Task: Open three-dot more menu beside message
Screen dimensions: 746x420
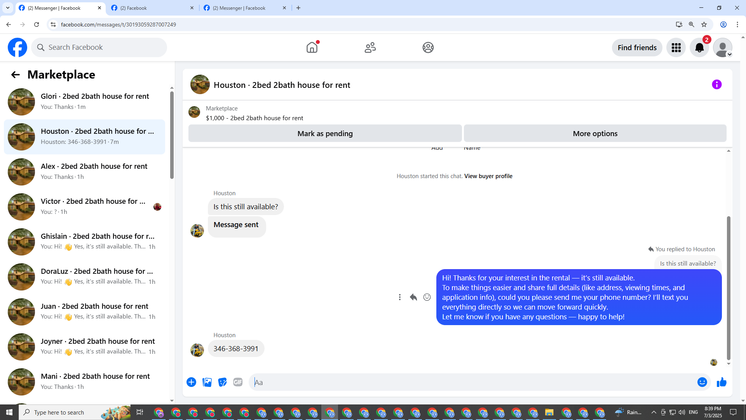Action: point(399,297)
